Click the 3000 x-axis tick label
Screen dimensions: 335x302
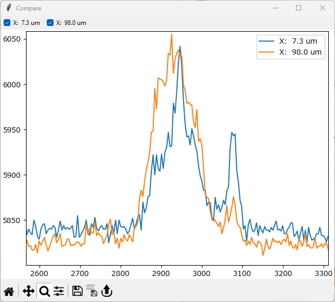tap(201, 273)
